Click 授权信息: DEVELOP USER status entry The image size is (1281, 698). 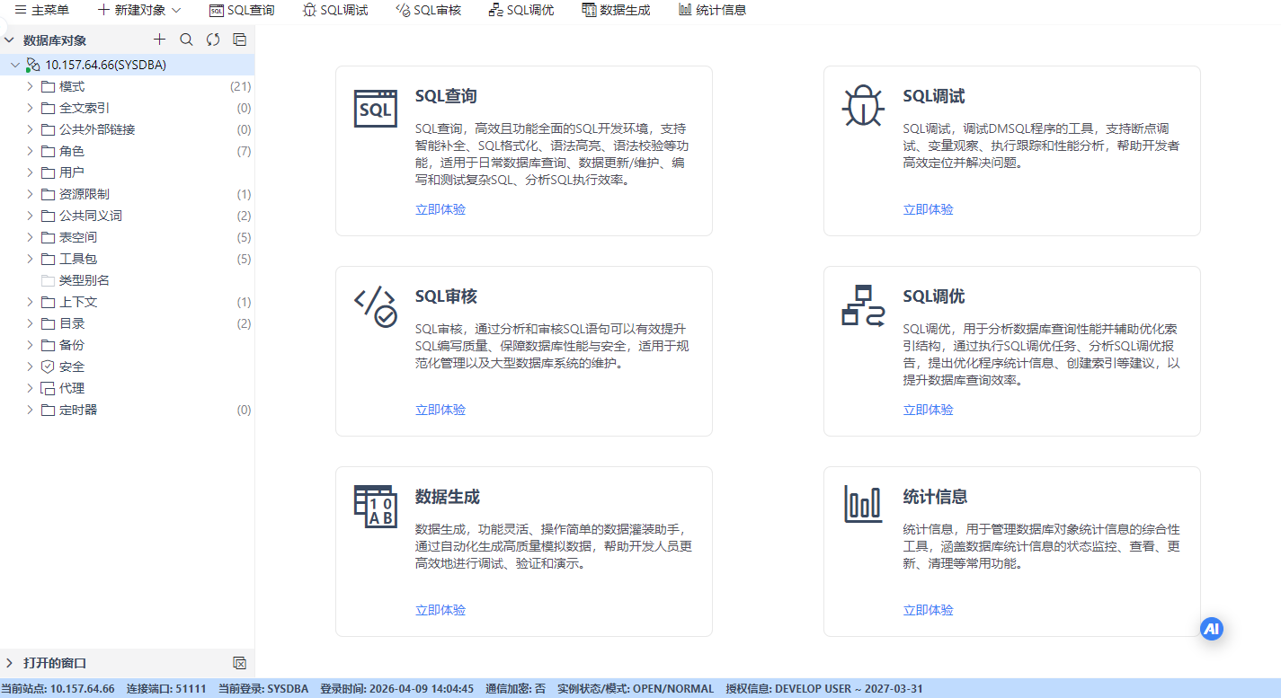click(x=824, y=689)
